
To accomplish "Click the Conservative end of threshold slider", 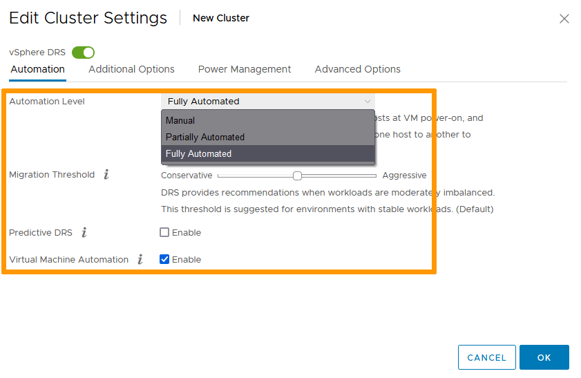I will coord(220,176).
